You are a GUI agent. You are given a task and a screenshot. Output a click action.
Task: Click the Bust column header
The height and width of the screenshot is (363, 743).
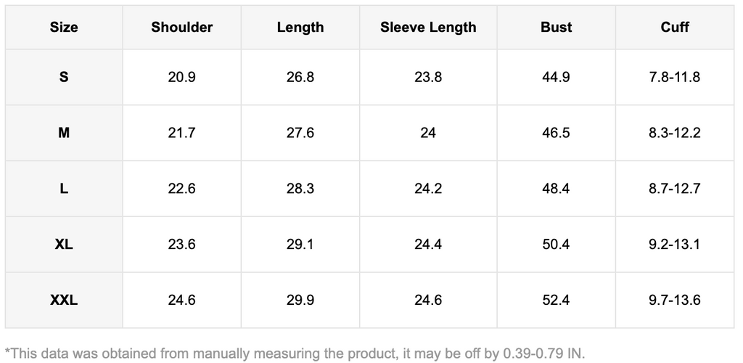(x=556, y=28)
